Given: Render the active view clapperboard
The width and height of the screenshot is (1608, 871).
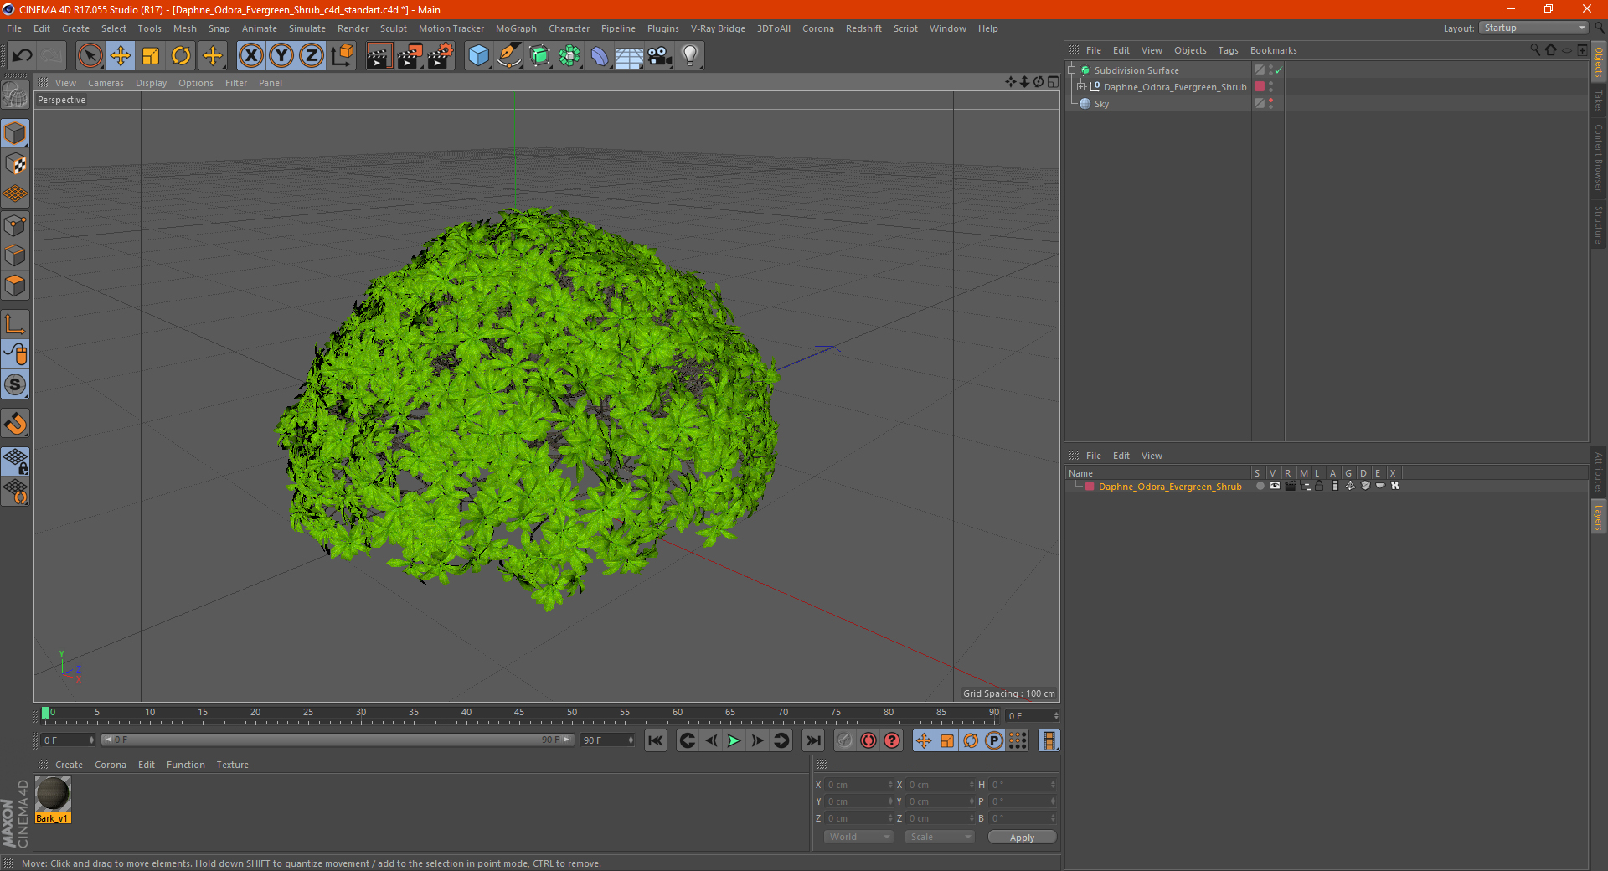Looking at the screenshot, I should pos(379,56).
